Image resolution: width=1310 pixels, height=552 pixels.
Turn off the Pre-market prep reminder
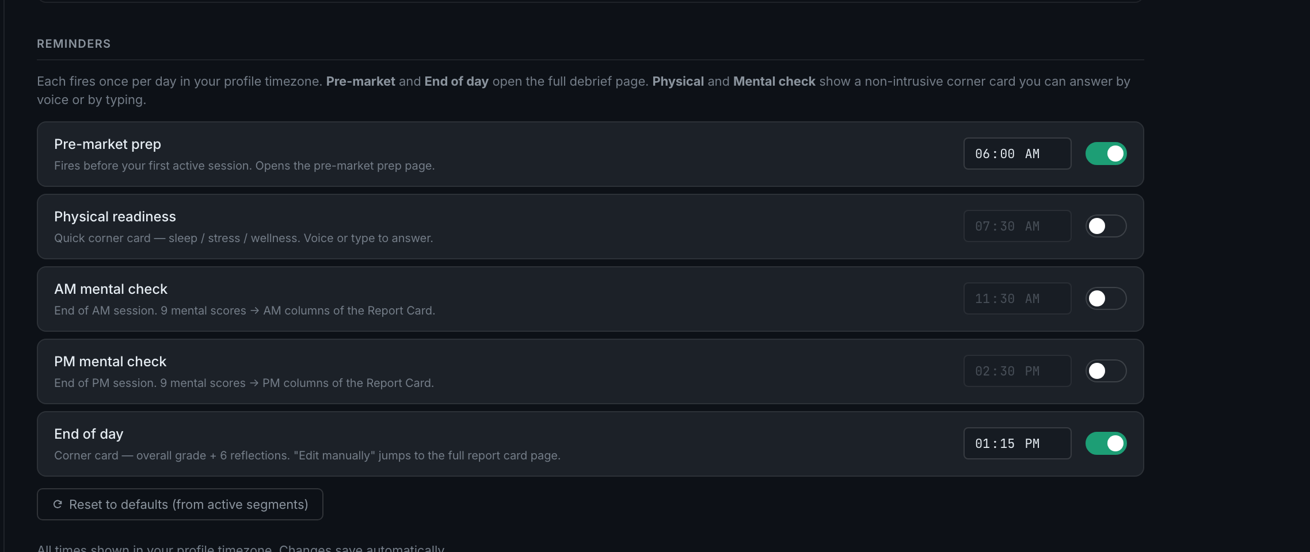point(1106,154)
